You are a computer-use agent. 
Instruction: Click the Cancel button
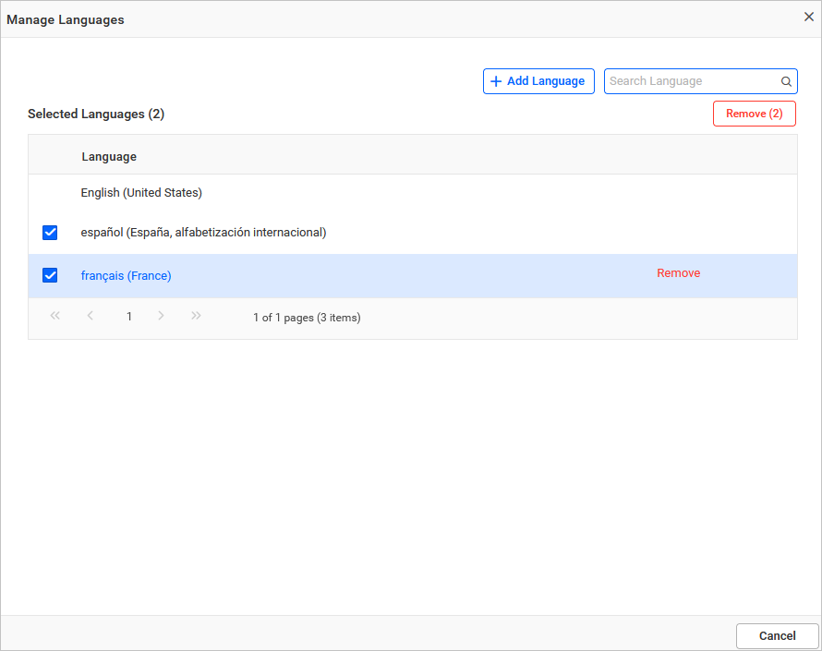click(x=776, y=635)
